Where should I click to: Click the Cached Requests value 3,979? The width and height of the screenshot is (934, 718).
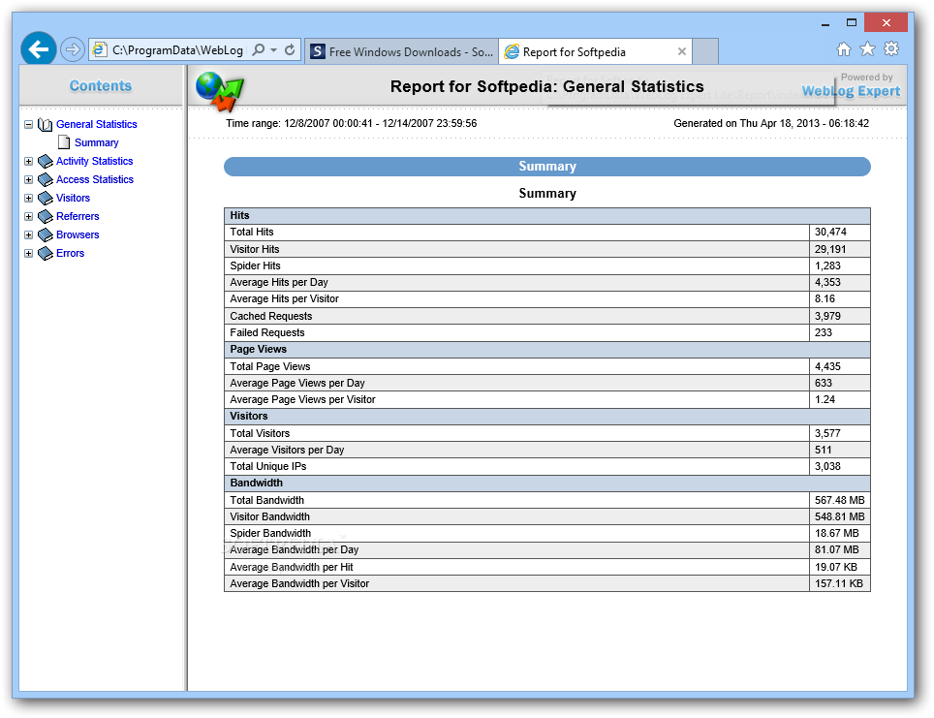827,316
